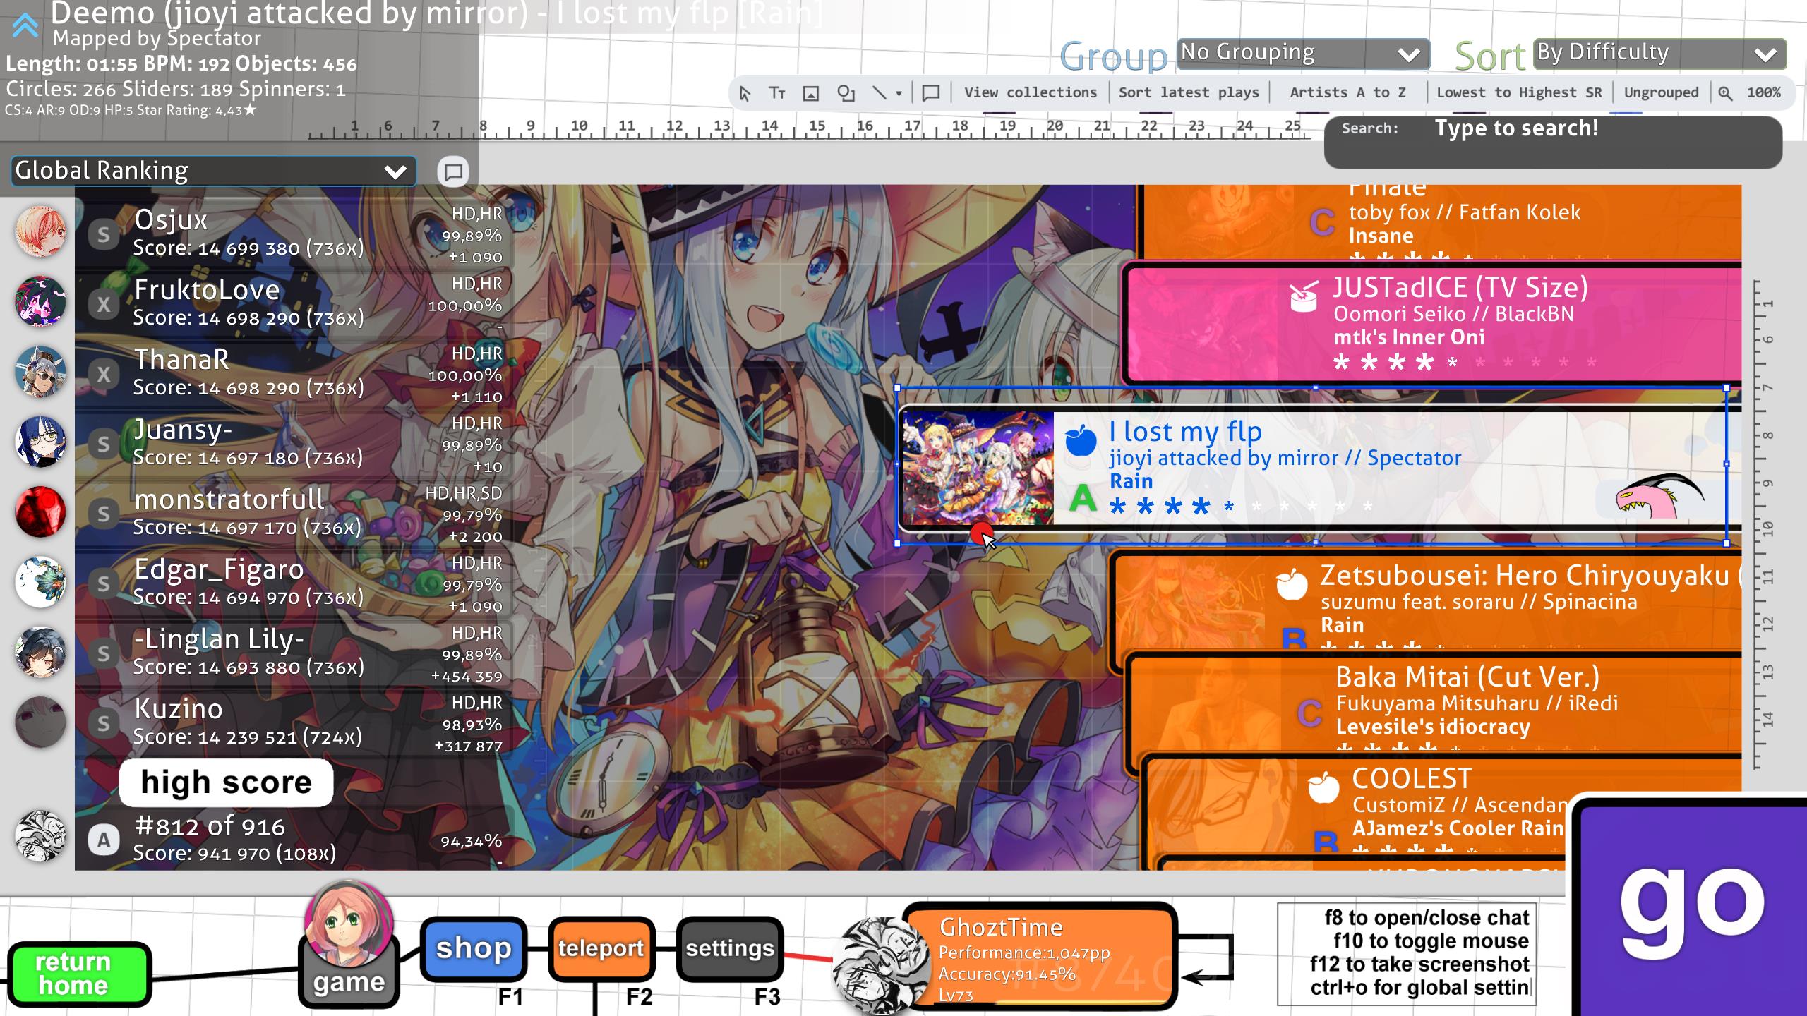The image size is (1807, 1016).
Task: Click View collections in toolbar
Action: point(1031,93)
